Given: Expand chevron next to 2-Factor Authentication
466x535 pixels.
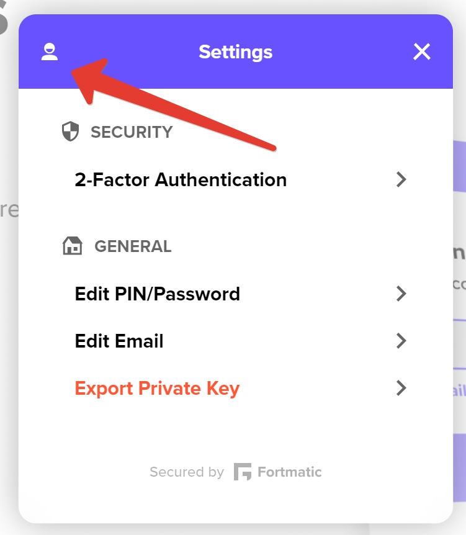Looking at the screenshot, I should (401, 180).
